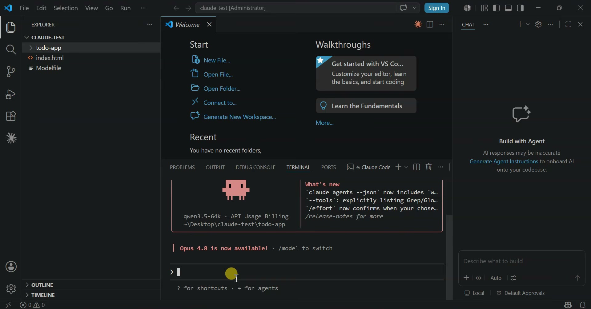Open the Accounts menu icon
This screenshot has height=309, width=591.
[x=11, y=267]
